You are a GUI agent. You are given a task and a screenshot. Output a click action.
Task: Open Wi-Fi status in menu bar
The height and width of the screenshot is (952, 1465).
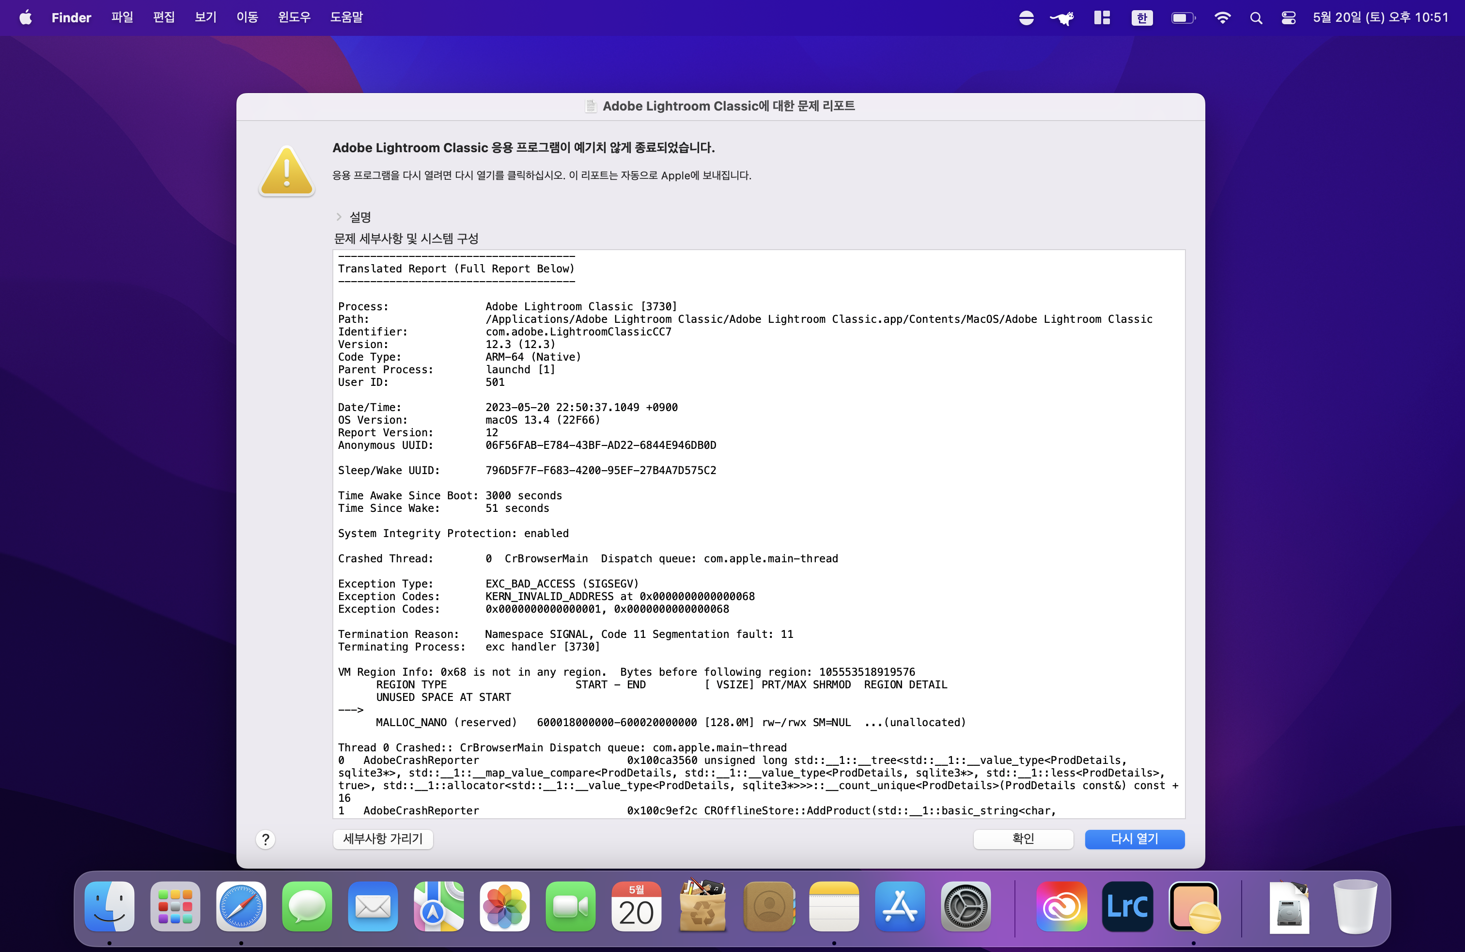1222,18
